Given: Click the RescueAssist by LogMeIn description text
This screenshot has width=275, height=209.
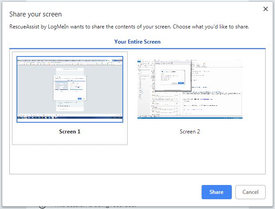Looking at the screenshot, I should (129, 27).
